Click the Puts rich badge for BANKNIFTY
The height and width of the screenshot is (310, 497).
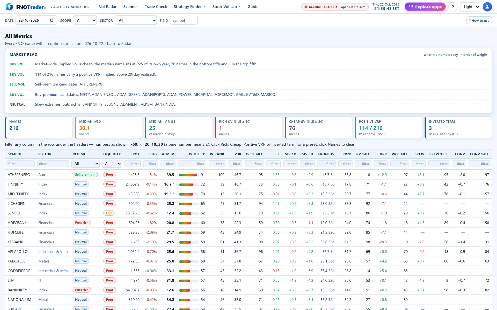(82, 290)
